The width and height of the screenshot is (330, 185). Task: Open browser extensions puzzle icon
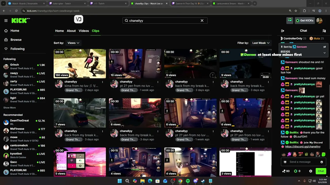(304, 11)
